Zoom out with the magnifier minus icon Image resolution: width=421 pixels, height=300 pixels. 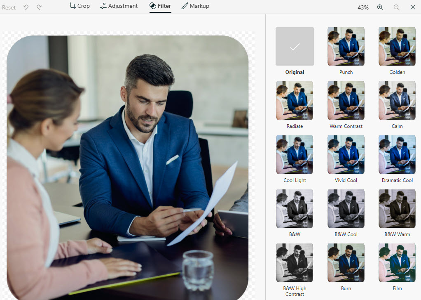[x=396, y=7]
